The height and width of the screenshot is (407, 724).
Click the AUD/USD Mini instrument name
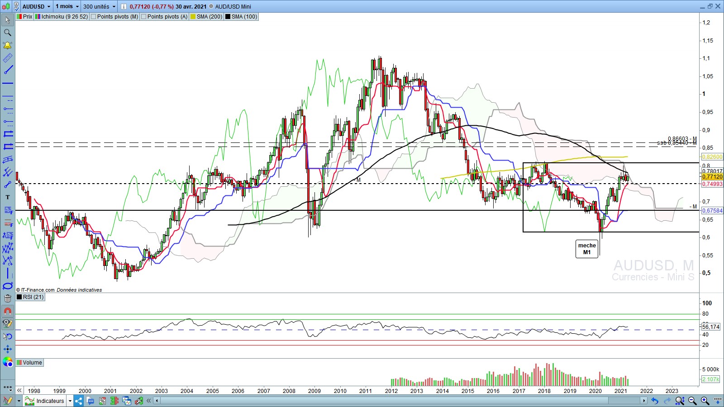(x=233, y=6)
